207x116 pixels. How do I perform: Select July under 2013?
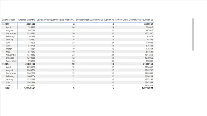point(8,43)
